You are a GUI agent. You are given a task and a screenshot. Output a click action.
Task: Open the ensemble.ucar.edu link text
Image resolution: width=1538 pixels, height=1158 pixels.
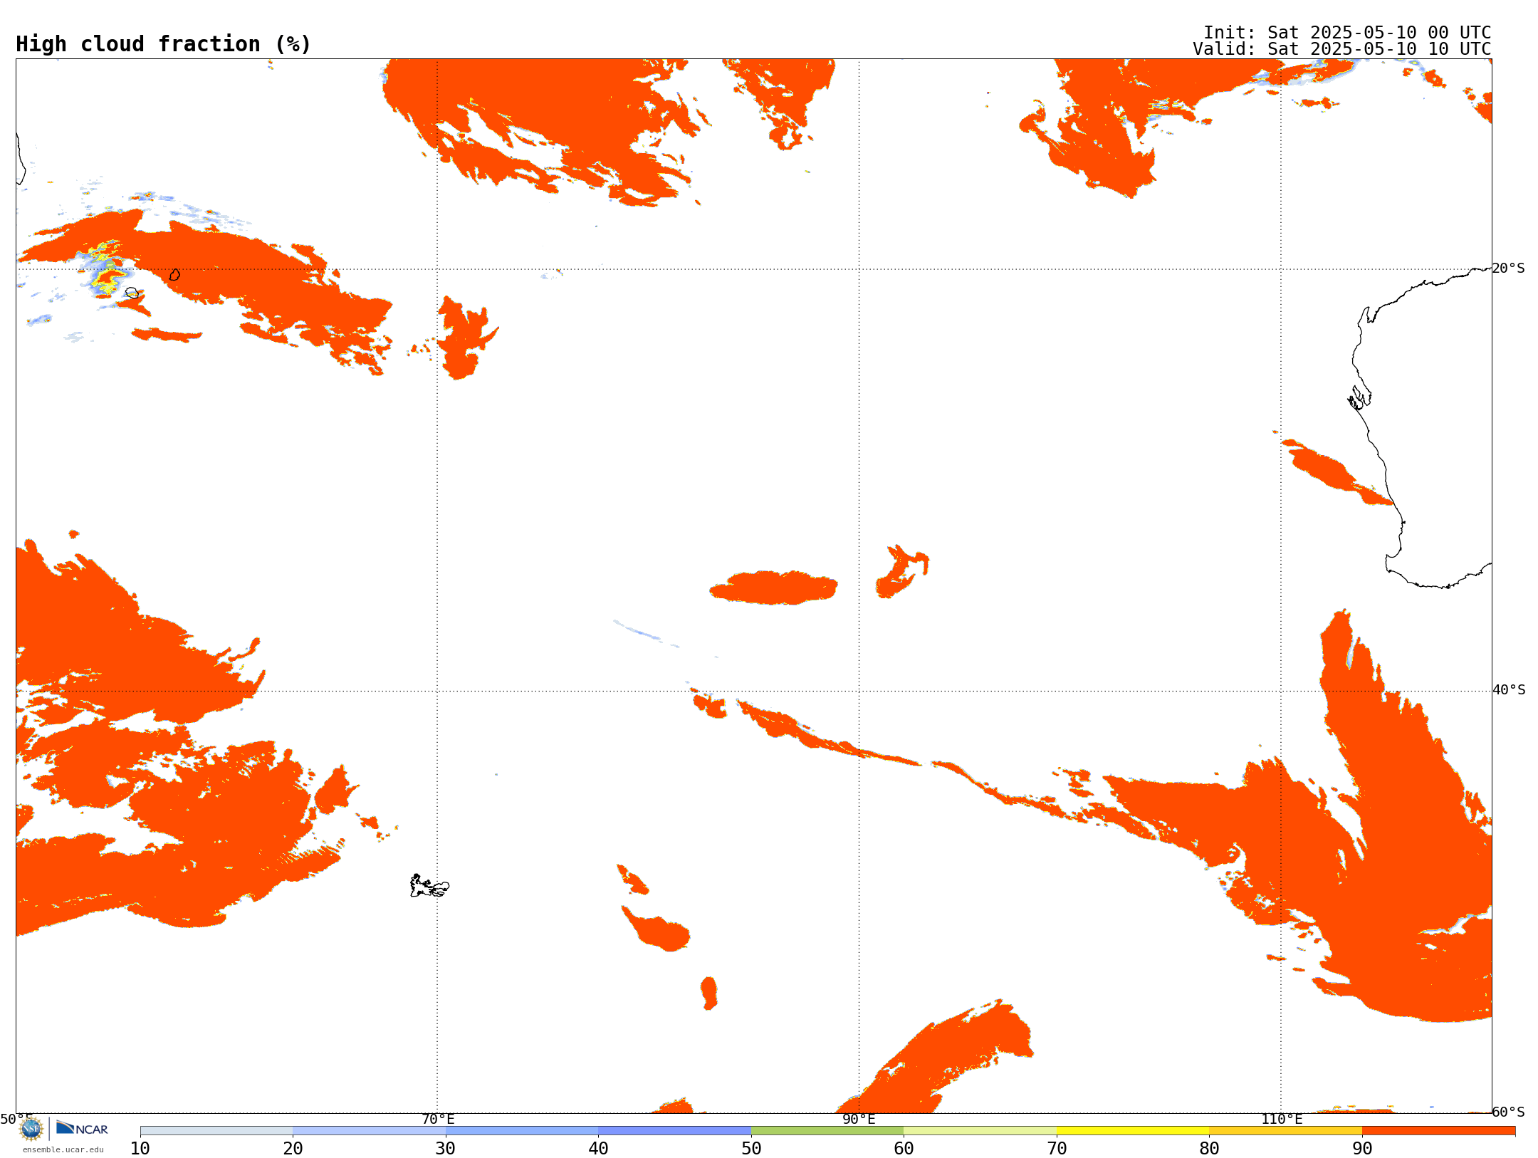[x=63, y=1149]
